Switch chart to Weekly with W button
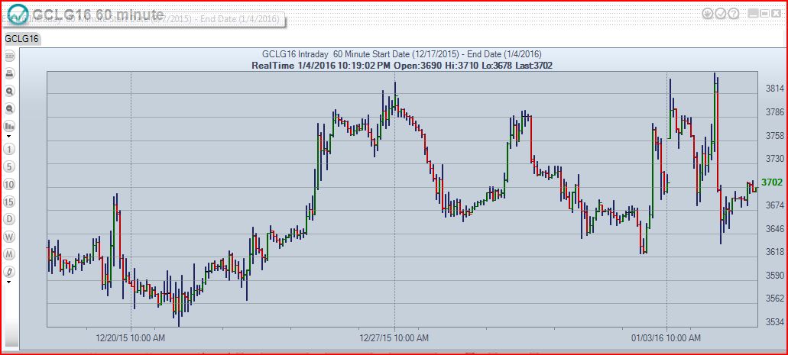The height and width of the screenshot is (355, 788). [x=10, y=237]
